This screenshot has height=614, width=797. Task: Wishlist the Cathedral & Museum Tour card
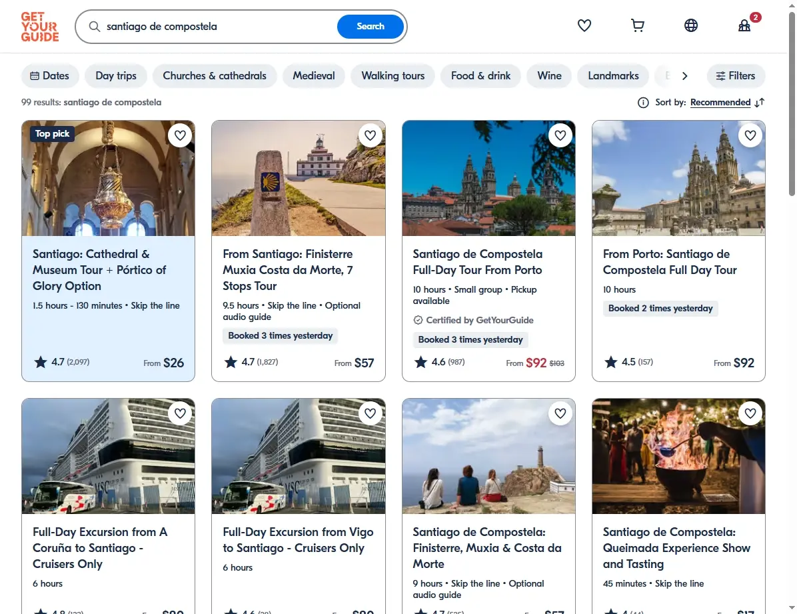(x=180, y=135)
